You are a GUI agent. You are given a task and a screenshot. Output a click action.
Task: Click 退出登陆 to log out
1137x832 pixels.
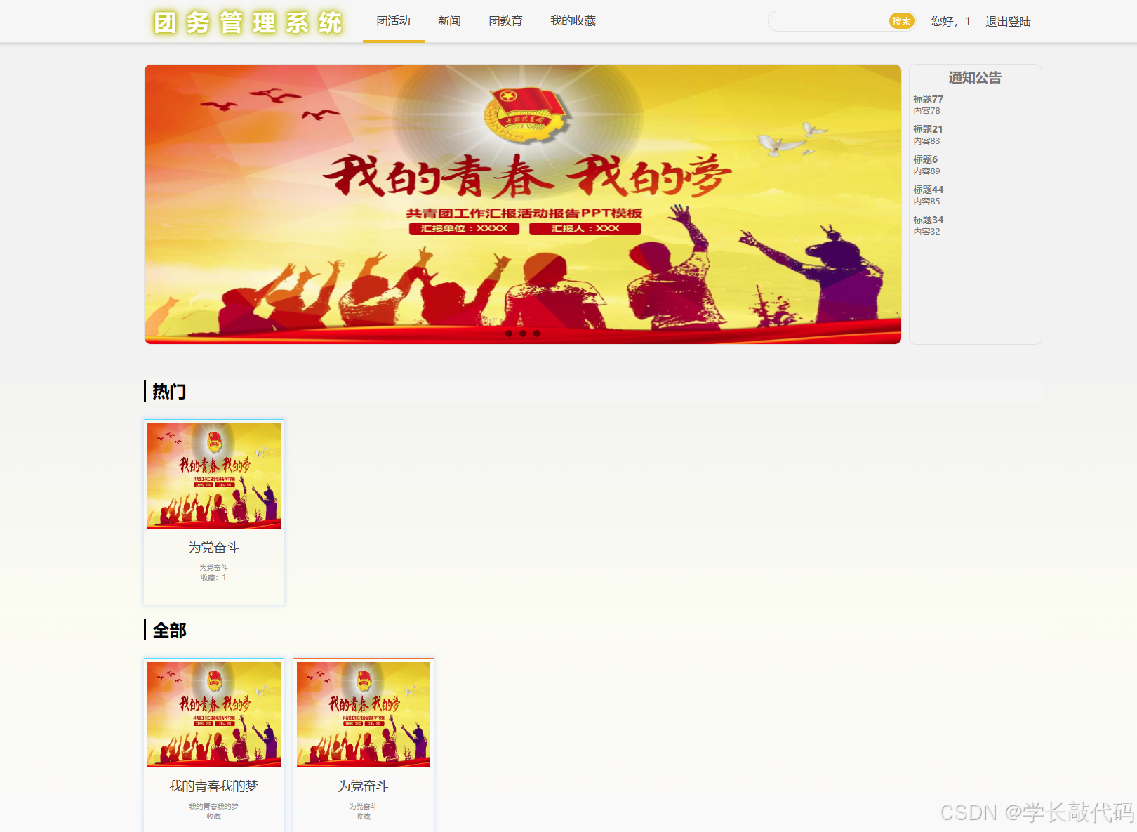click(1008, 22)
